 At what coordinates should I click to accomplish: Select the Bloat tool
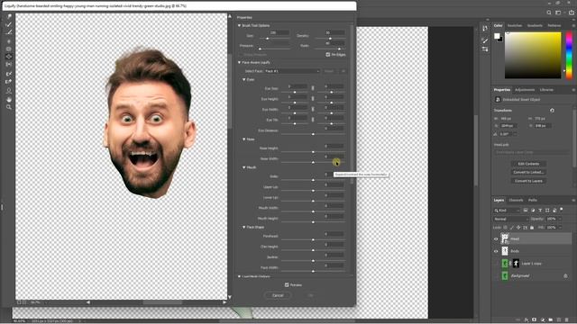(9, 57)
